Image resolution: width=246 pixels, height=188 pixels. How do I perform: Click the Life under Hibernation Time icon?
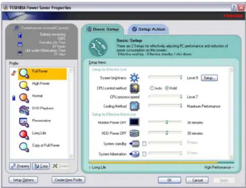[x=20, y=53]
